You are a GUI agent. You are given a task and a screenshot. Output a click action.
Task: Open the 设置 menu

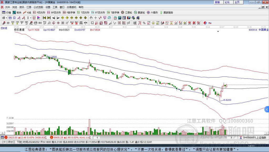[48, 7]
